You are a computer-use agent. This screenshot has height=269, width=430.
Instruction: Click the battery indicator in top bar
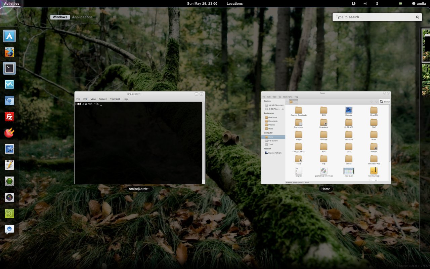pyautogui.click(x=400, y=3)
